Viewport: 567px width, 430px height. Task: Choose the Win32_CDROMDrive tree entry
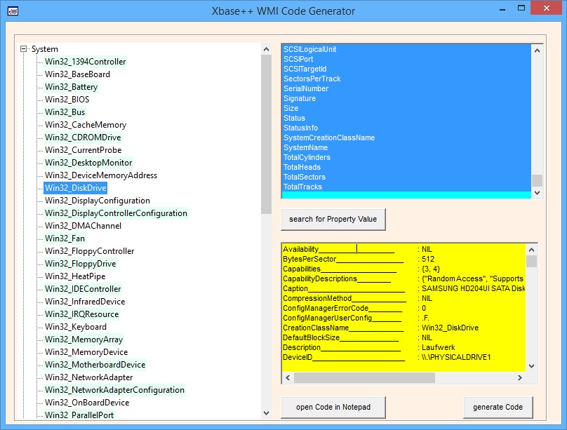tap(83, 137)
